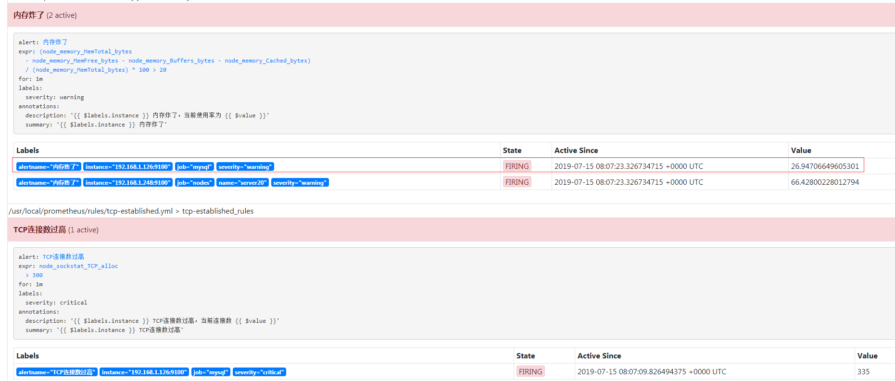Click the value 66.42800228012794
Viewport: 895px width, 381px height.
tap(824, 182)
